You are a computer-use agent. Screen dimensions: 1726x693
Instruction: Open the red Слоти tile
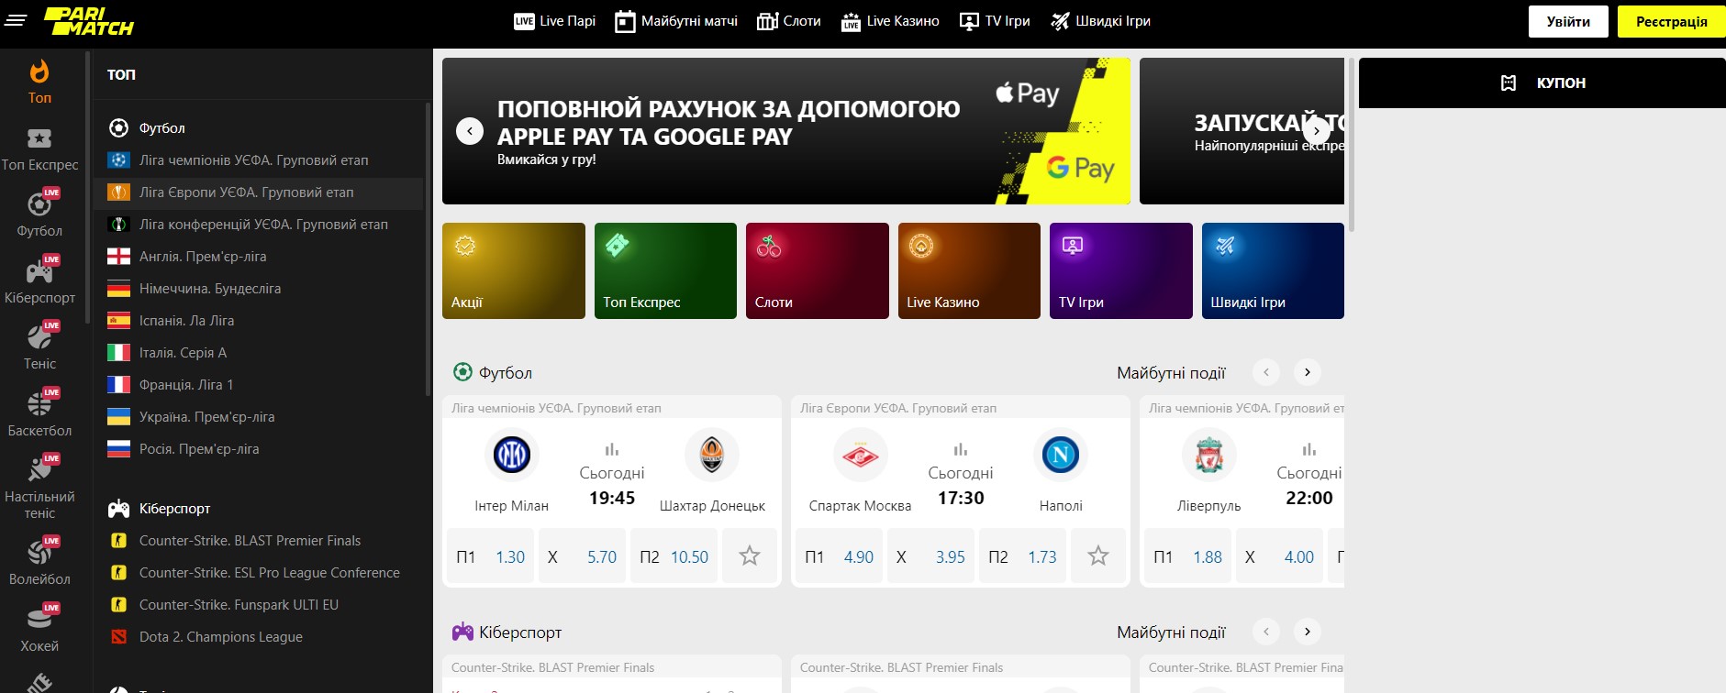point(818,270)
